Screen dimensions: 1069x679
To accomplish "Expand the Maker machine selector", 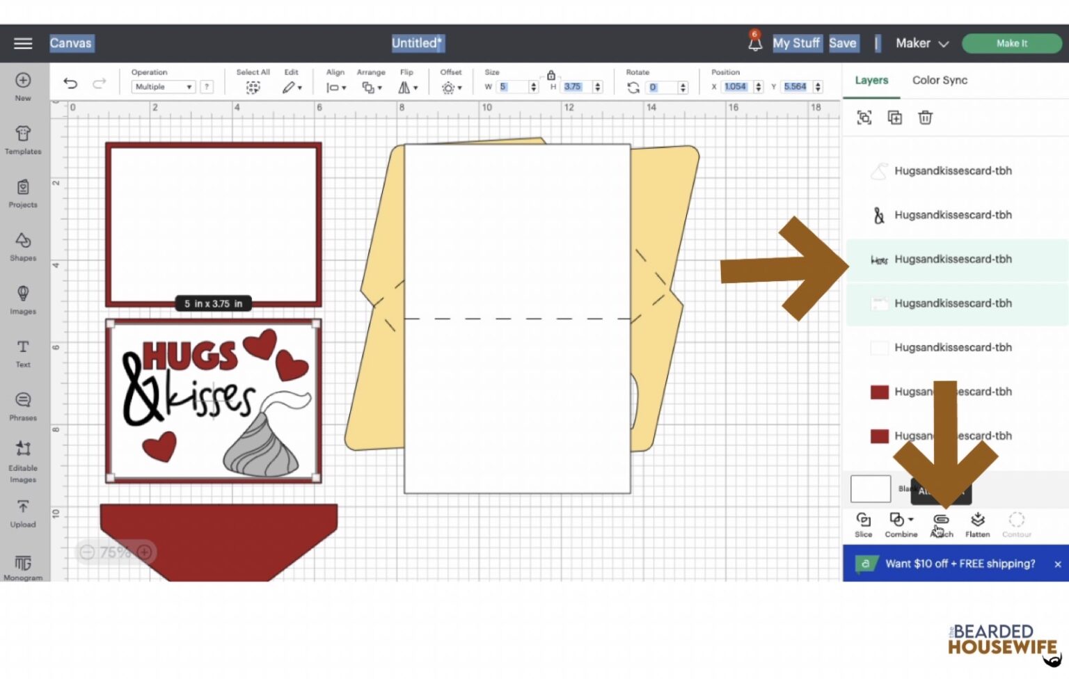I will pyautogui.click(x=921, y=43).
